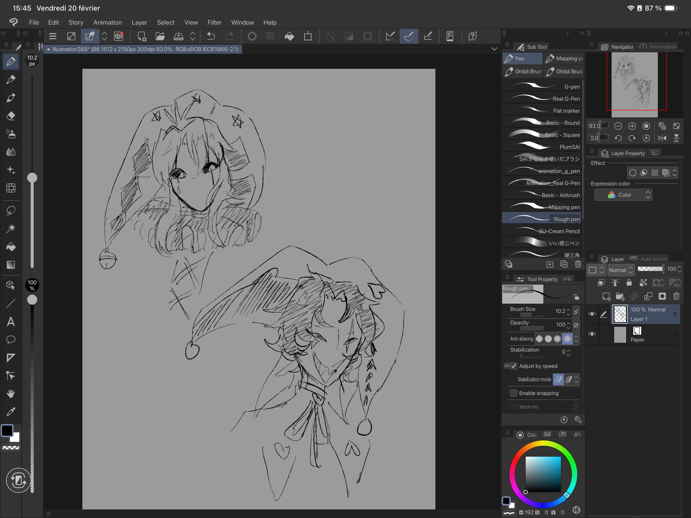Activate the Hand move tool
The height and width of the screenshot is (518, 691).
point(11,394)
